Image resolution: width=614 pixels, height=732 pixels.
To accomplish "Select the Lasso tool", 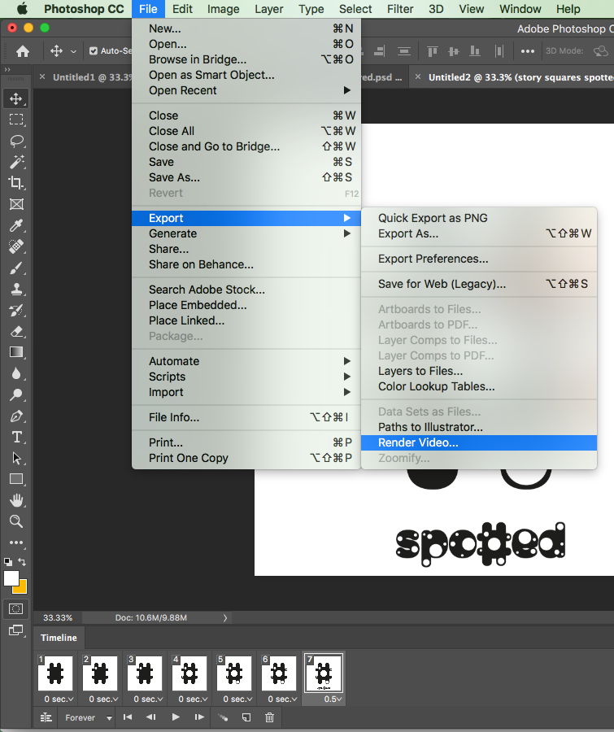I will click(16, 141).
